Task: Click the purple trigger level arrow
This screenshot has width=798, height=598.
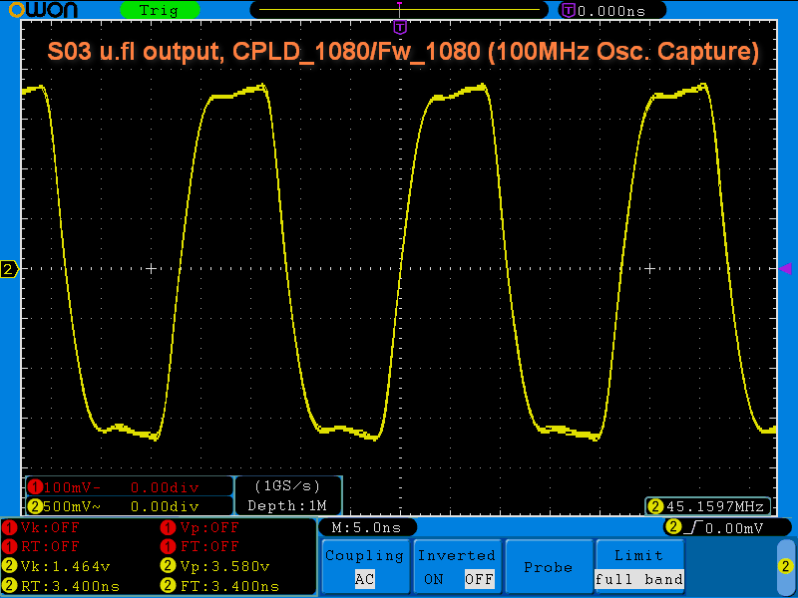Action: pyautogui.click(x=785, y=268)
